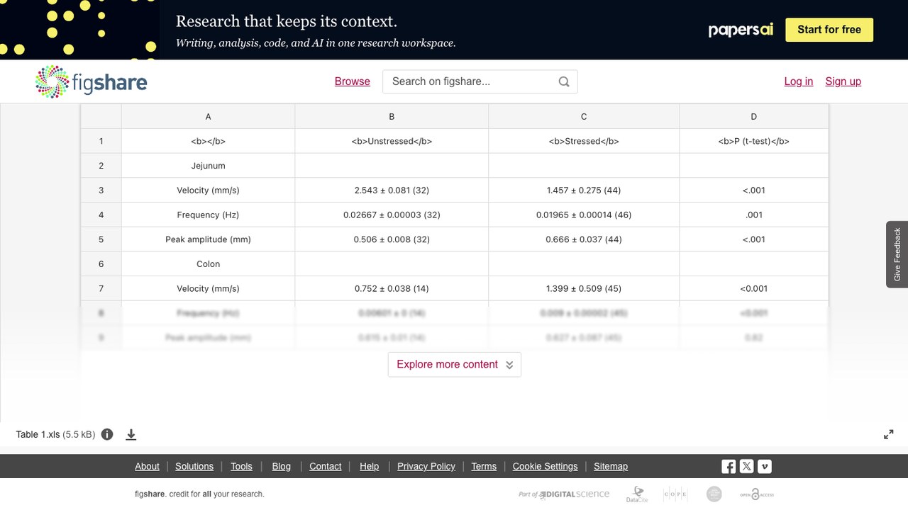Focus the Search on figshare field
Image resolution: width=908 pixels, height=510 pixels.
tap(480, 81)
